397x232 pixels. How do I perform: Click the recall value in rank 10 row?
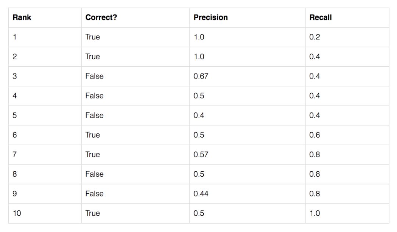pyautogui.click(x=314, y=213)
